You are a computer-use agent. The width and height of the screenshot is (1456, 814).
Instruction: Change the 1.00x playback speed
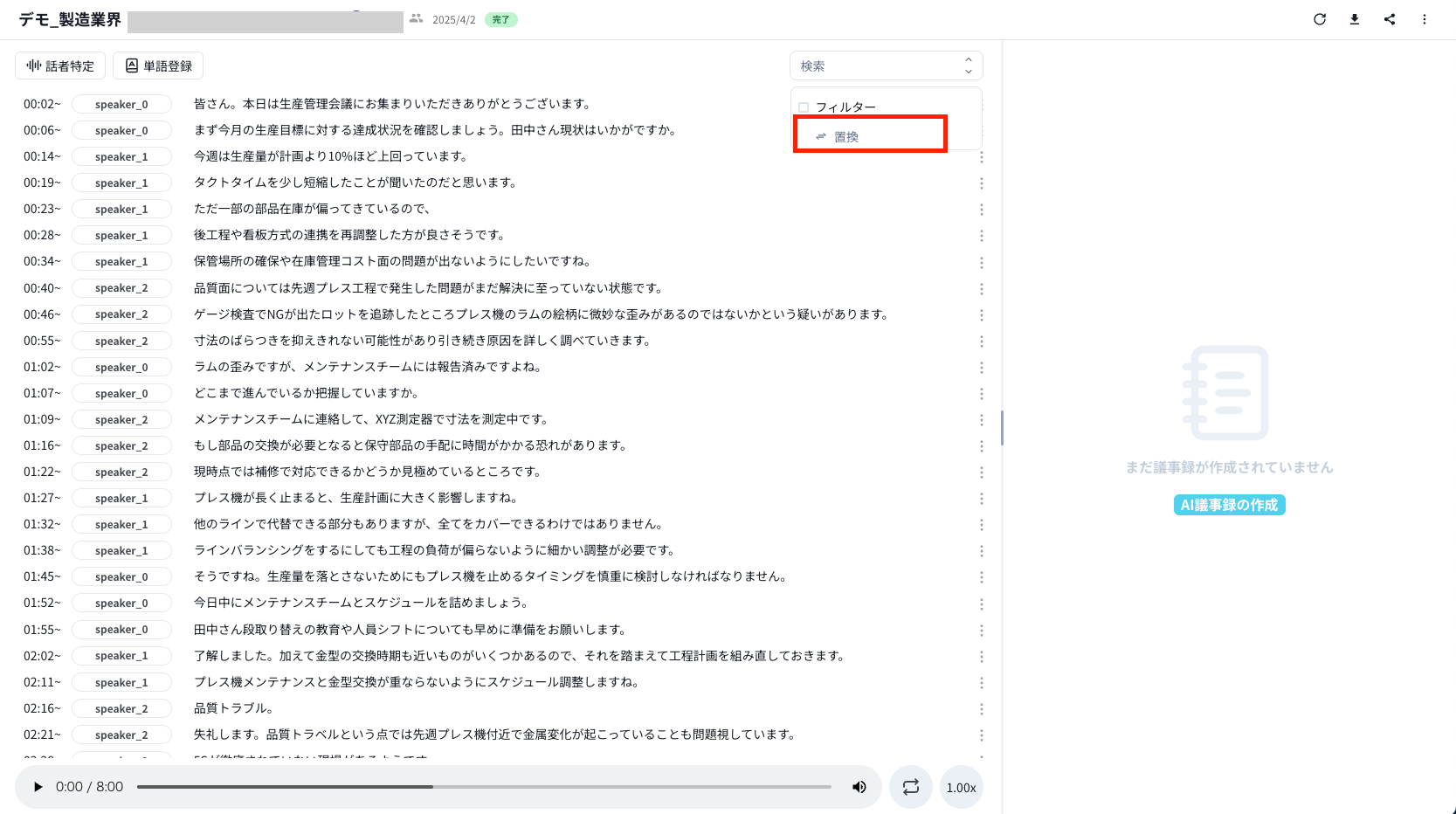point(961,787)
